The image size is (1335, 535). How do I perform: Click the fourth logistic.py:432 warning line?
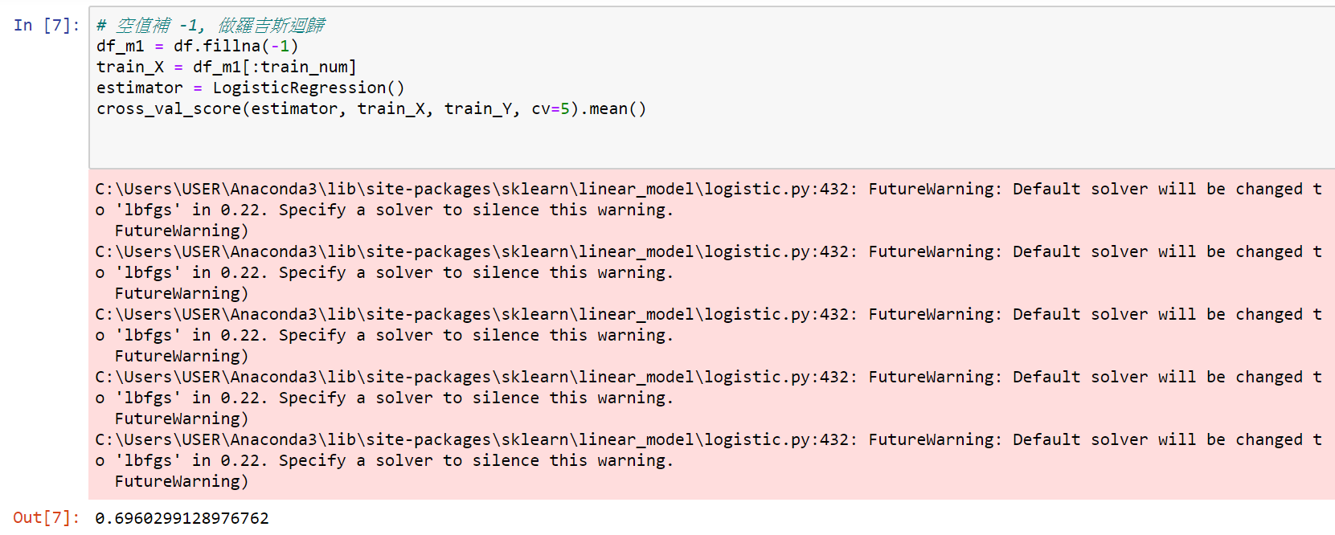(708, 378)
